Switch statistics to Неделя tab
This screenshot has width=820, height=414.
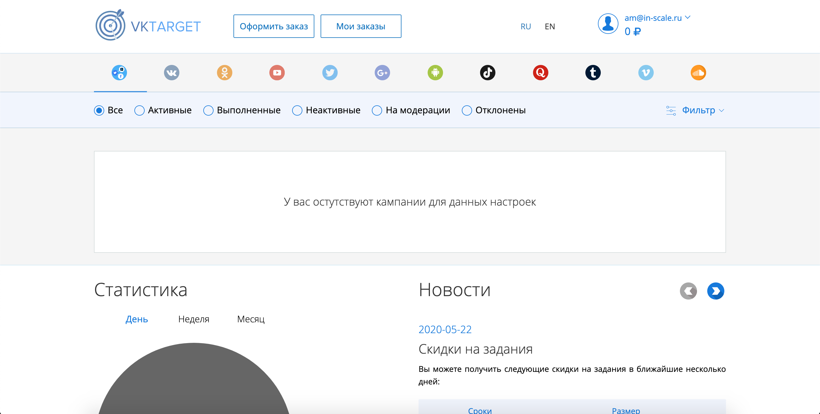coord(194,319)
